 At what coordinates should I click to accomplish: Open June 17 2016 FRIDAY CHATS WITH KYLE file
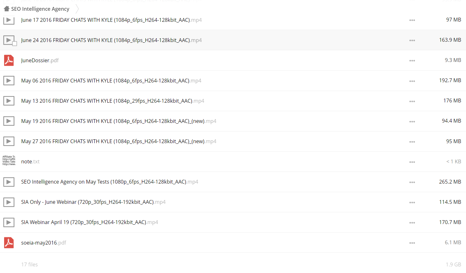point(111,20)
